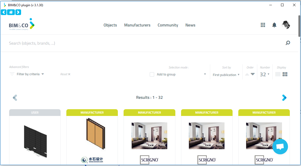Expand Filter by criteria dropdown
Screen dimensions: 301x166
click(30, 74)
